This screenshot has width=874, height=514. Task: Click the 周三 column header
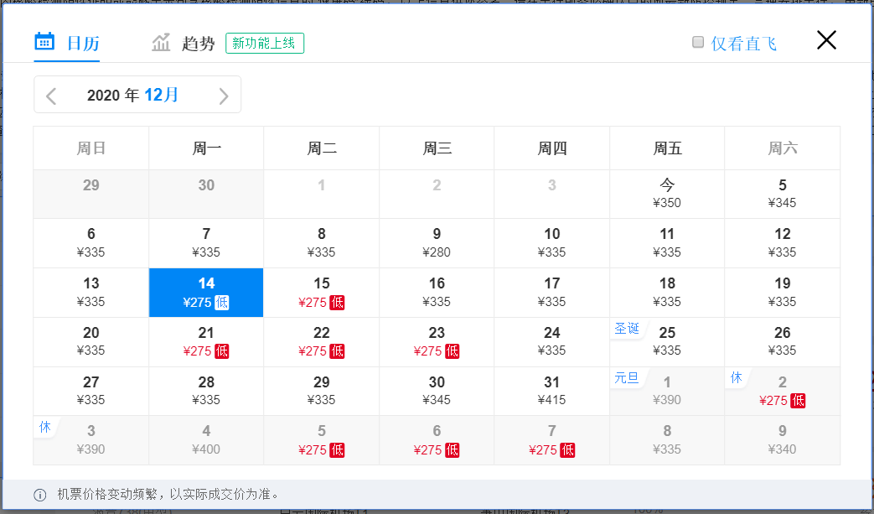click(437, 148)
